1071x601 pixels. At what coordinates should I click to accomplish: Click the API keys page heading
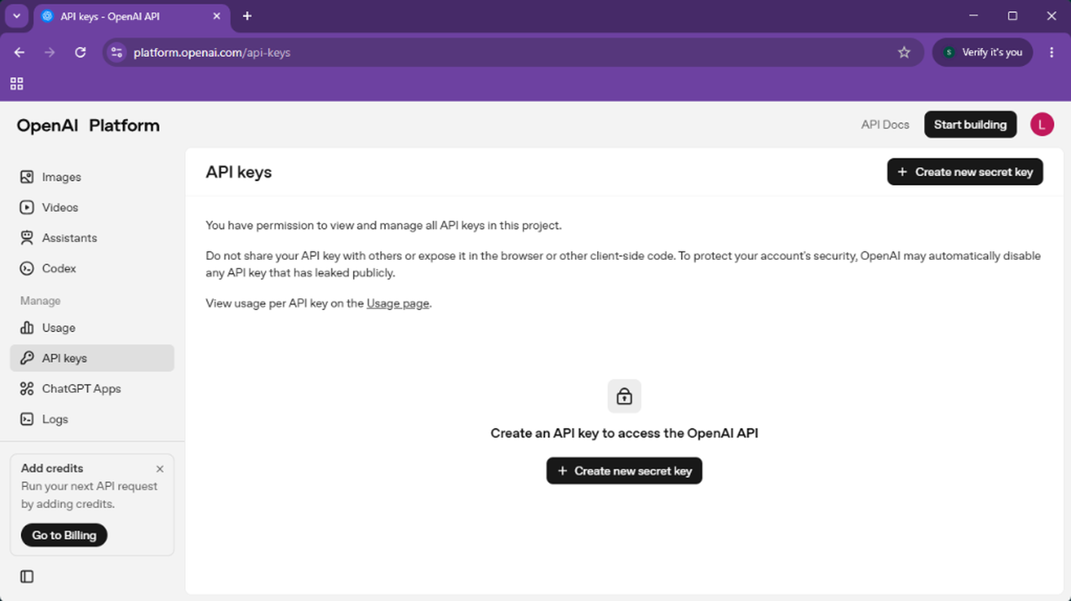point(239,172)
